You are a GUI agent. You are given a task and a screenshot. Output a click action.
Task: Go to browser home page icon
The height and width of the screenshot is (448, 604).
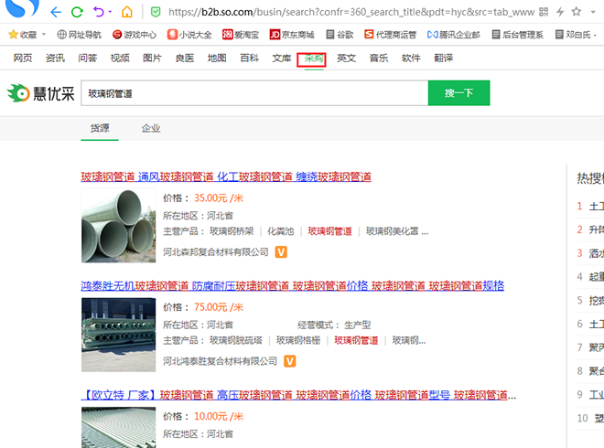126,12
